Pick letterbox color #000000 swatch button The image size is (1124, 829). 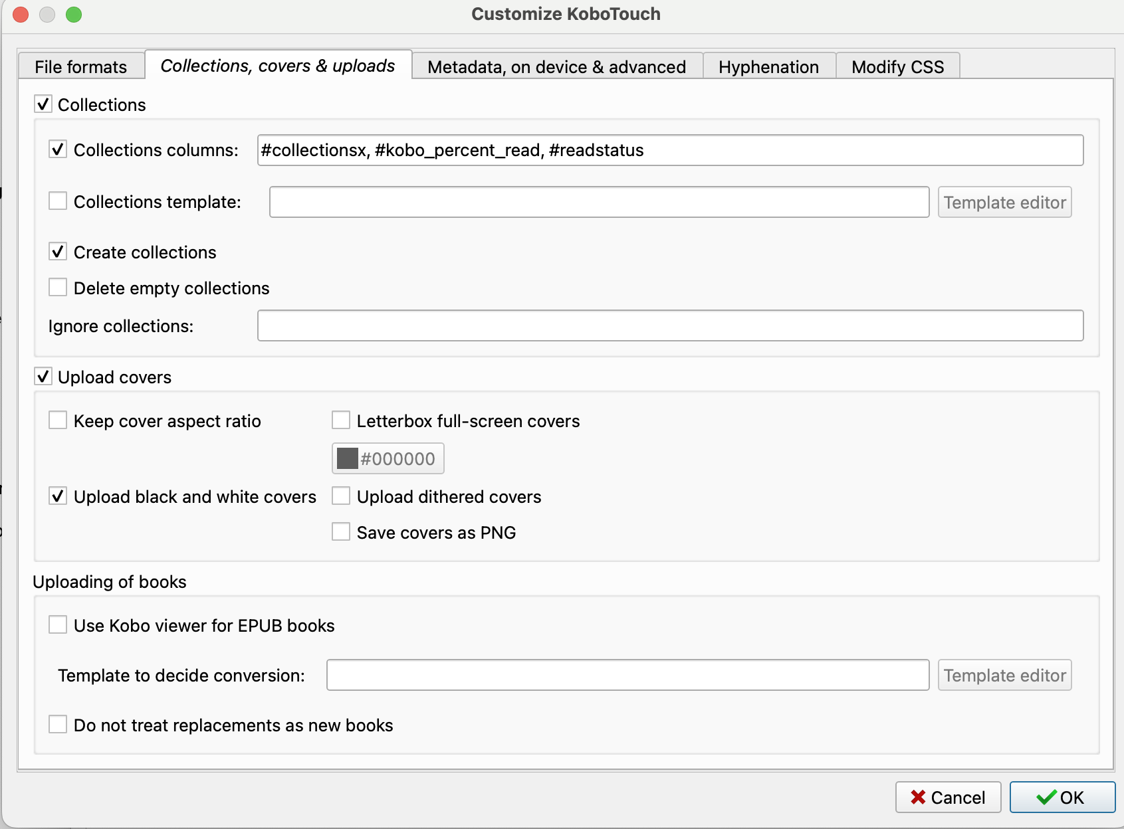click(388, 458)
